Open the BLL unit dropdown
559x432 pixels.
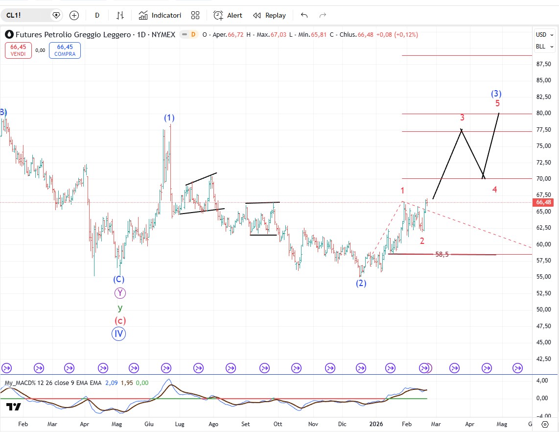point(544,47)
